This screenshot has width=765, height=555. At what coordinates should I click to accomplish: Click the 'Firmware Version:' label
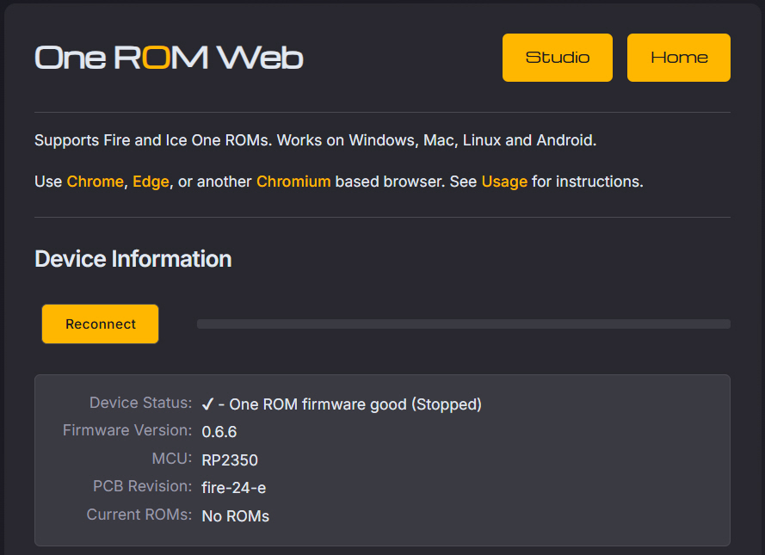(127, 430)
